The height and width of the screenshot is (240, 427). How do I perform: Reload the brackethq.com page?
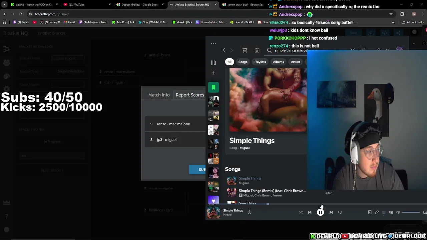21,14
